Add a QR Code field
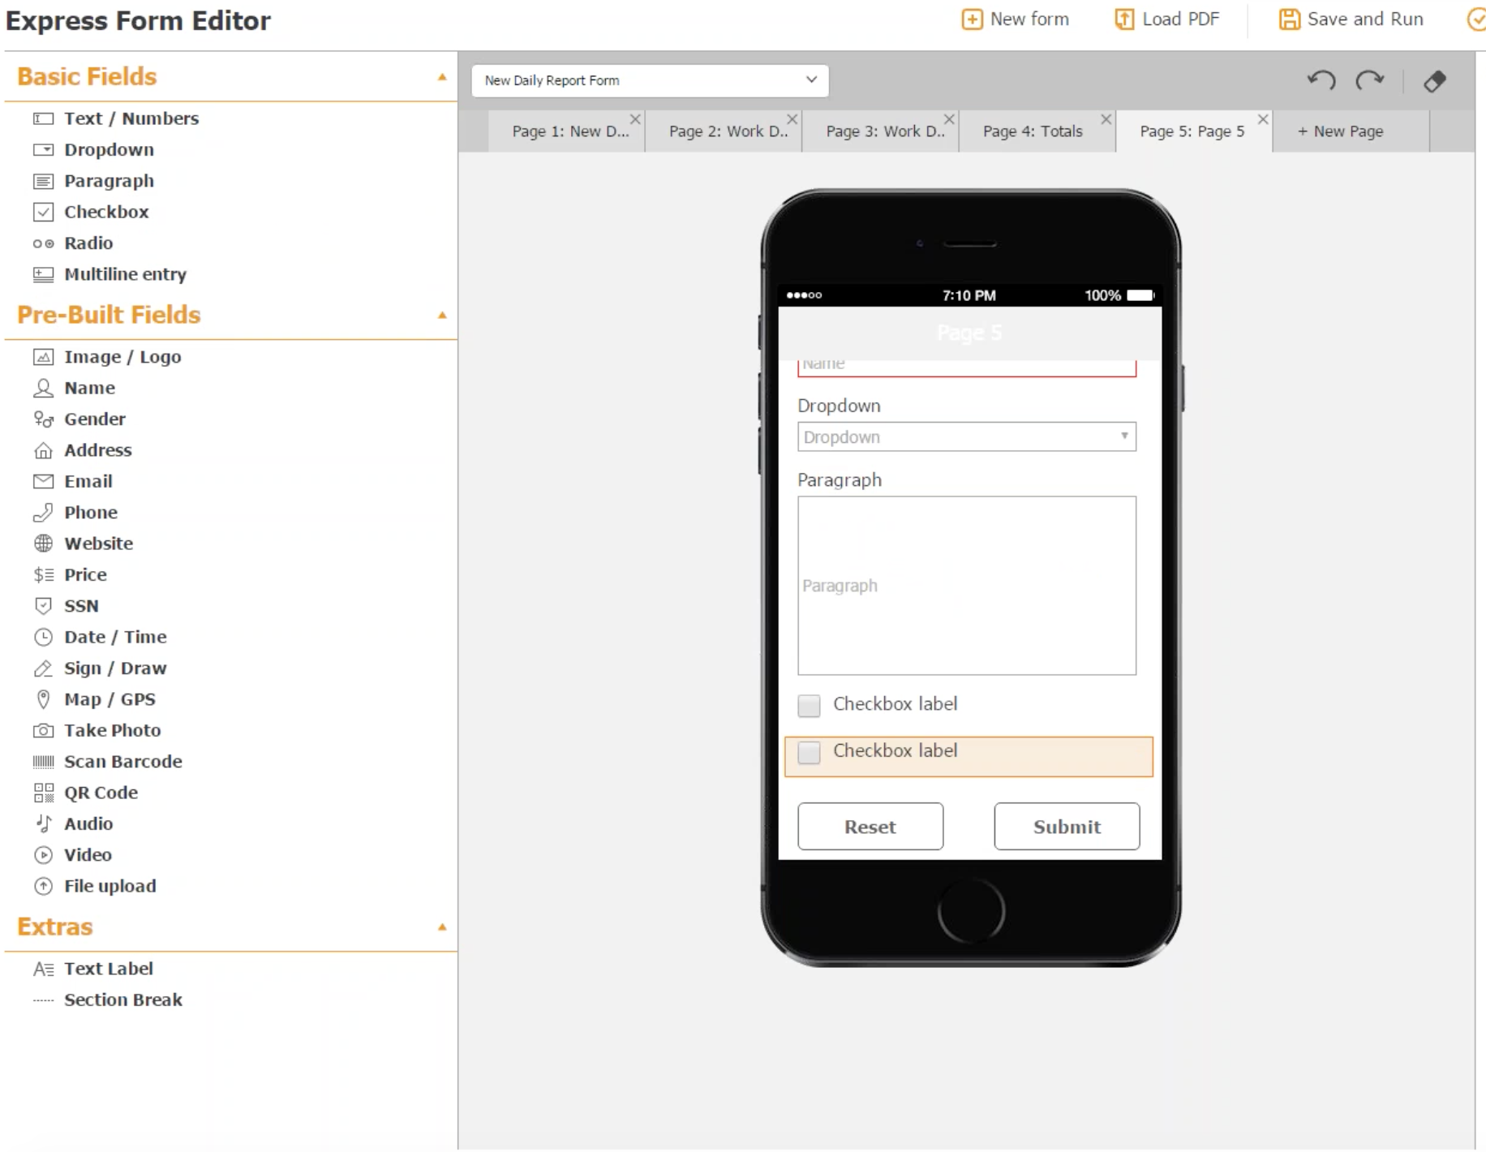Screen dimensions: 1486x1152 click(101, 793)
